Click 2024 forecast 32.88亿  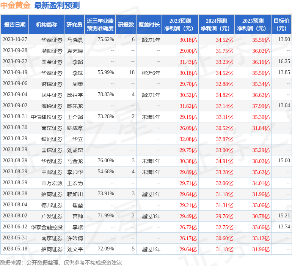224,84
